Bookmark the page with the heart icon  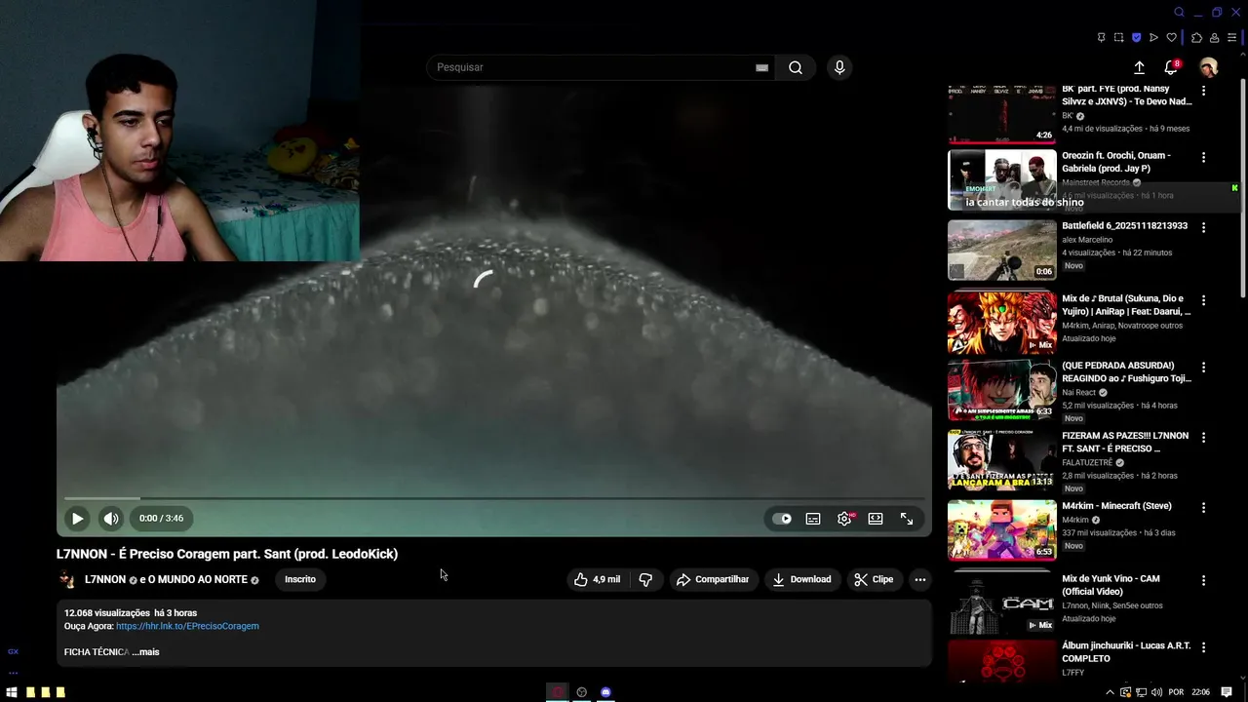(x=1171, y=38)
